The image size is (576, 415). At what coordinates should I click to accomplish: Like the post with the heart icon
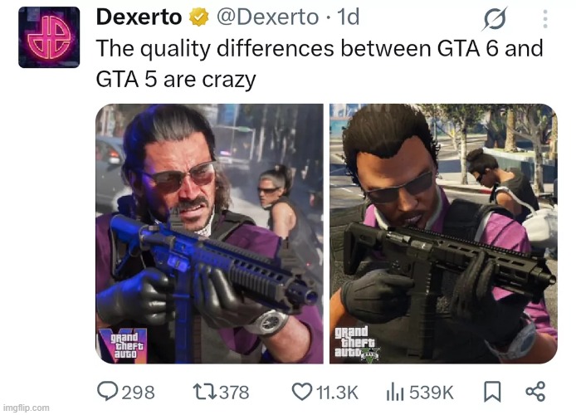[302, 392]
